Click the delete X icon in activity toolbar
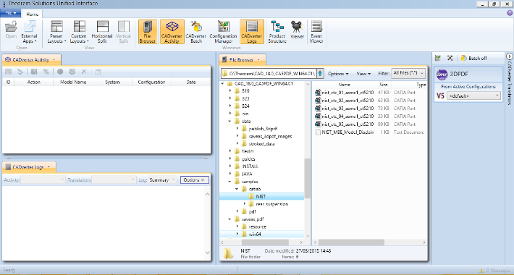514x275 pixels. 84,72
